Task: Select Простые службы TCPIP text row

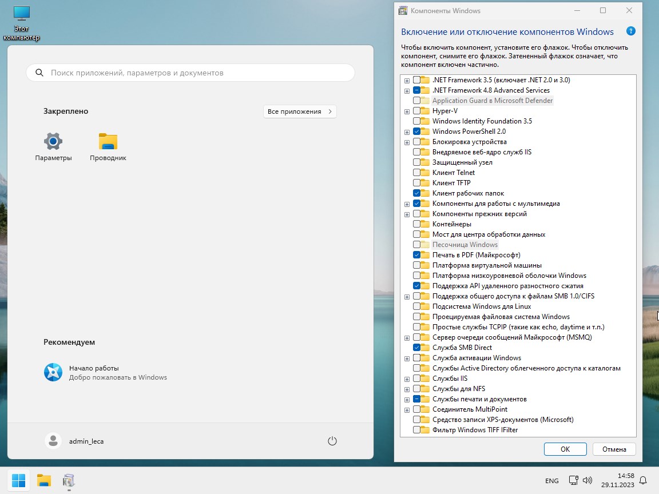Action: click(518, 327)
